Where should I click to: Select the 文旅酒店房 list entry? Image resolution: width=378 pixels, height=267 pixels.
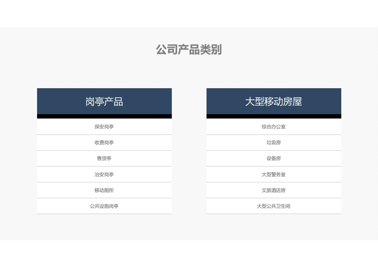point(274,190)
